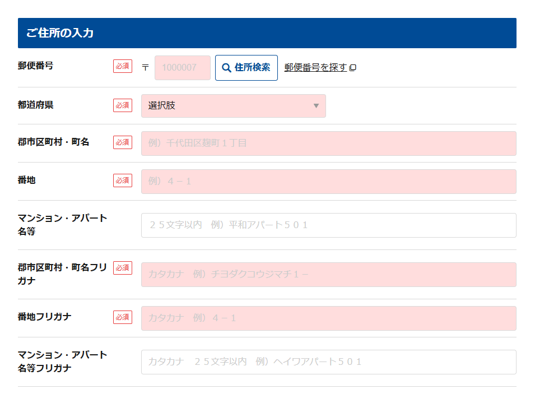Click the dropdown arrow on 選択肢 select box
This screenshot has width=535, height=403.
coord(316,106)
